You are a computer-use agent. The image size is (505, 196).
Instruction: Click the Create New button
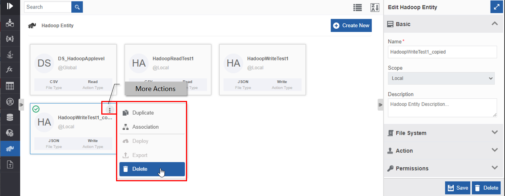[x=351, y=25]
